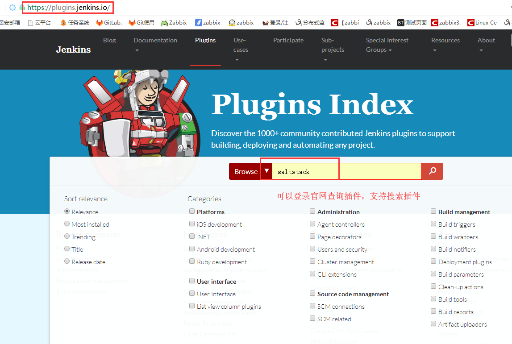Check the Build tools checkbox
The height and width of the screenshot is (344, 512).
coord(433,298)
